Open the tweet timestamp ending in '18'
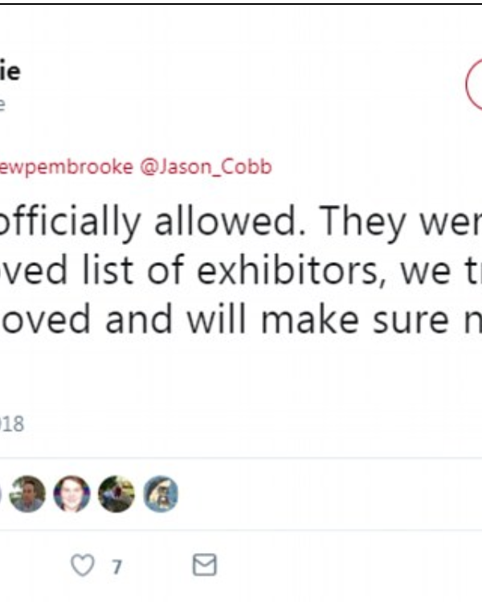The width and height of the screenshot is (482, 602). (x=12, y=424)
